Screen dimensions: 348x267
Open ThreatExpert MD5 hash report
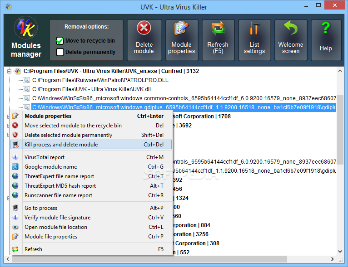click(x=91, y=186)
